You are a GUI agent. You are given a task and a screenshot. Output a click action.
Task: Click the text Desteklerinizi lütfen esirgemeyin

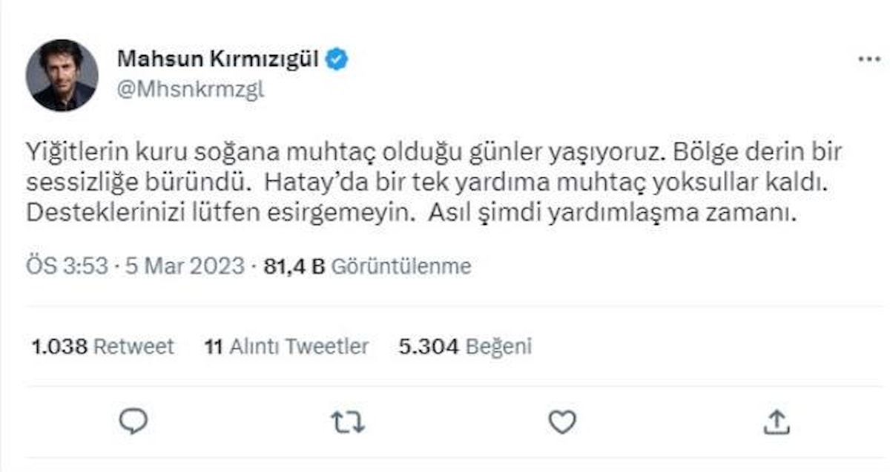coord(217,214)
